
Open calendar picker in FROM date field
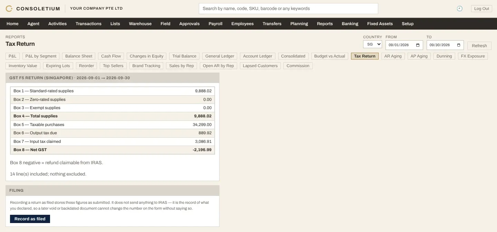(x=418, y=45)
